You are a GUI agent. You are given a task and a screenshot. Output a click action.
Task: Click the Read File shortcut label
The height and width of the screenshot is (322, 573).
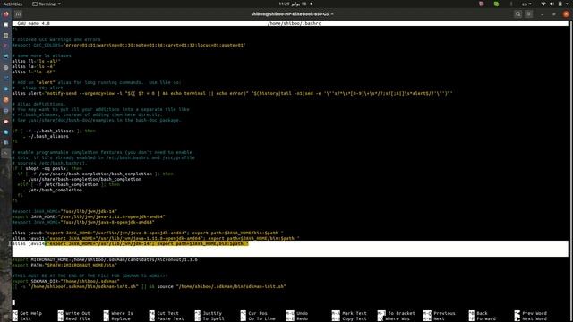(x=78, y=318)
